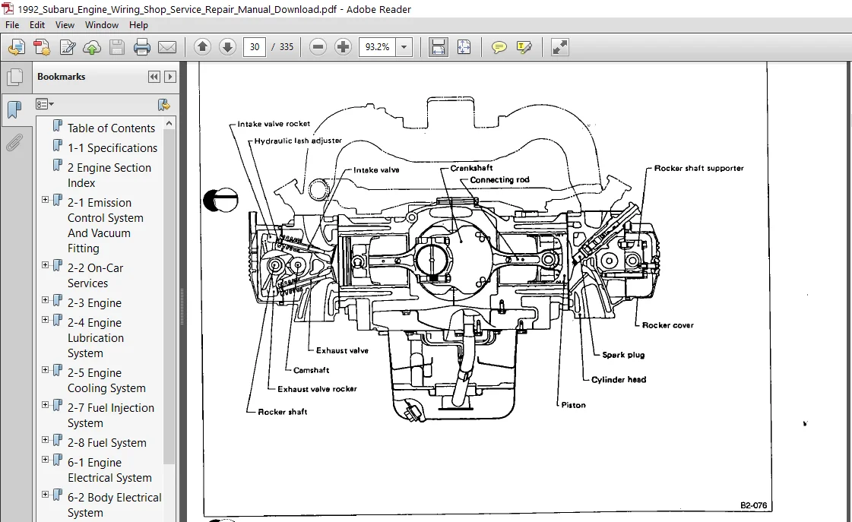Viewport: 852px width, 522px height.
Task: Click the expand bookmarks panel arrow
Action: [x=170, y=77]
